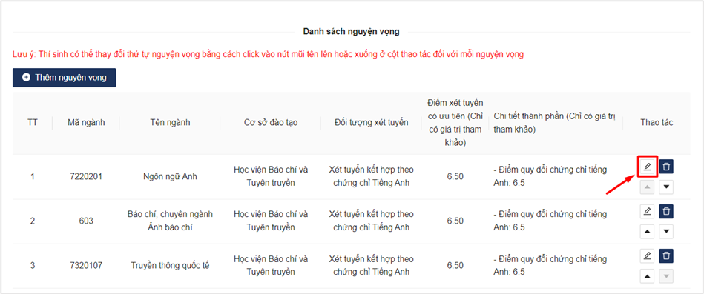This screenshot has width=704, height=294.
Task: Click Xét tuyển kết hợp in row 2
Action: [x=372, y=221]
